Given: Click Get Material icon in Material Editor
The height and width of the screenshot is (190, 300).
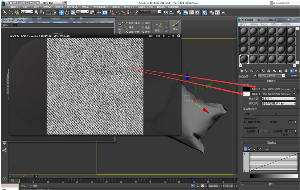Looking at the screenshot, I should point(241,71).
